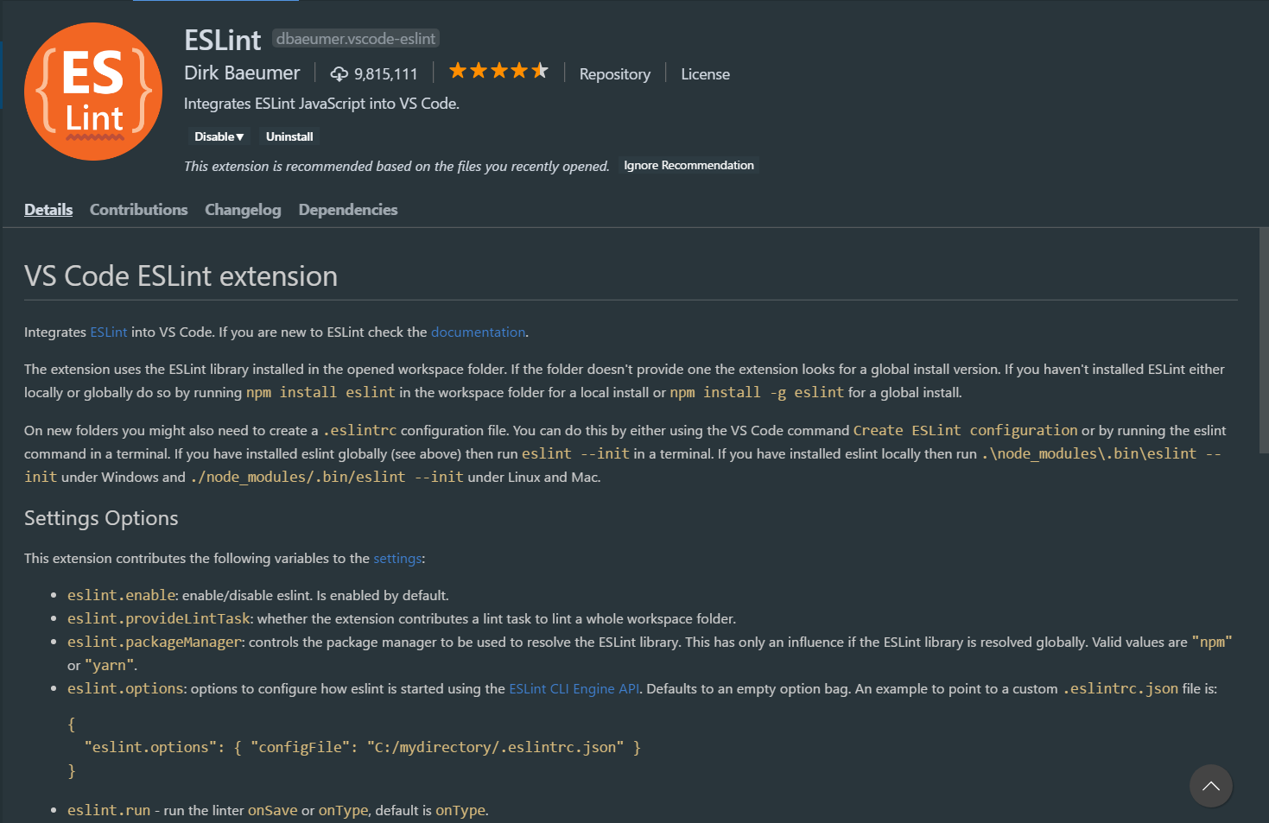Image resolution: width=1269 pixels, height=823 pixels.
Task: Click the Uninstall button
Action: [289, 136]
